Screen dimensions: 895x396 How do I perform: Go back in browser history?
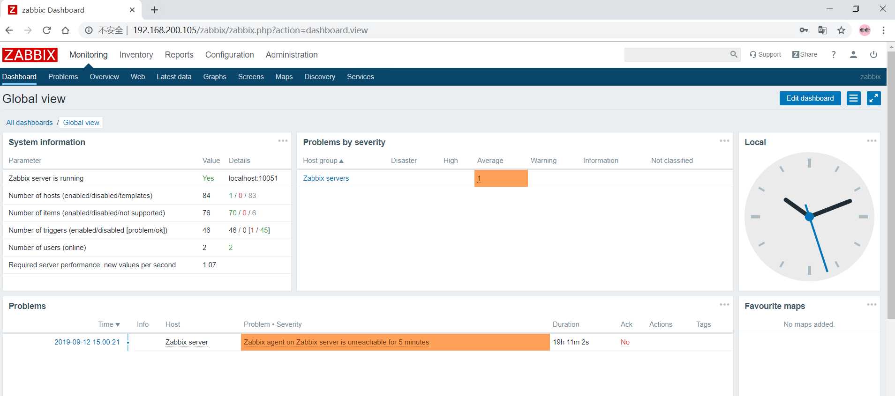[9, 30]
